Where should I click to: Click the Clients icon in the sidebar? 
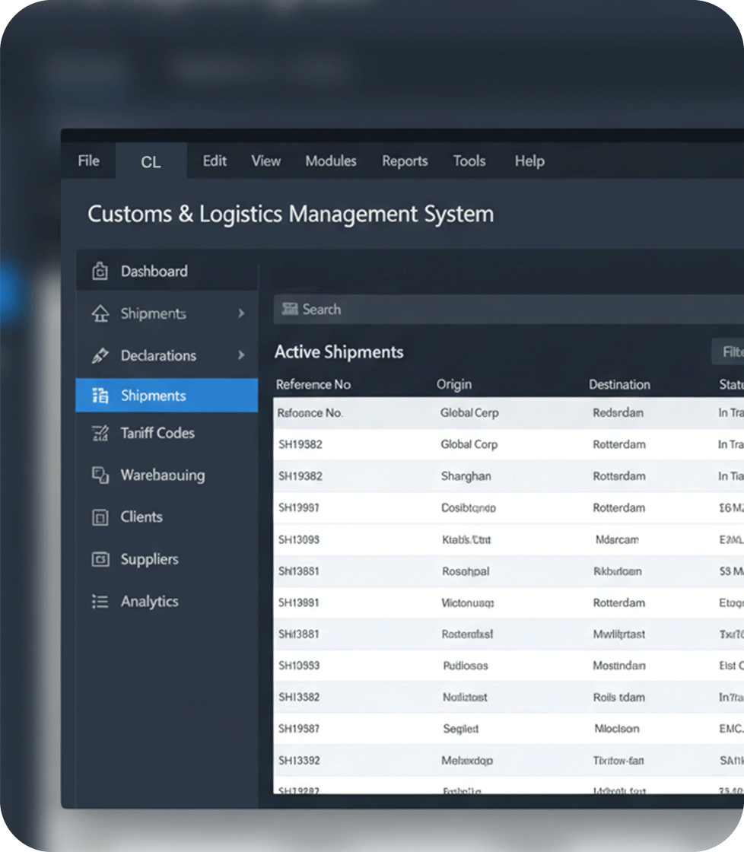click(x=100, y=517)
